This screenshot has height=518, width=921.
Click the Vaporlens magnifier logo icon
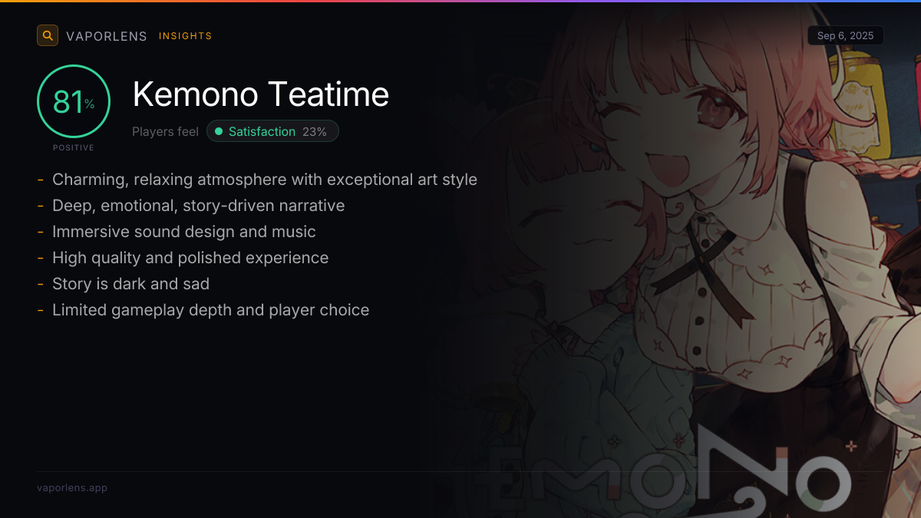click(x=48, y=35)
